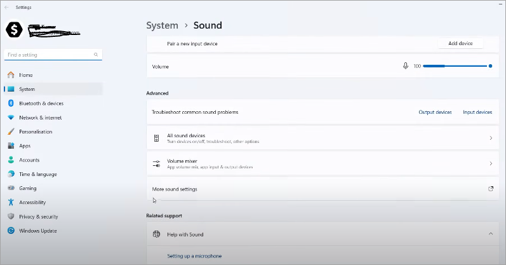Click the Accounts person icon
Image resolution: width=506 pixels, height=265 pixels.
click(x=11, y=160)
